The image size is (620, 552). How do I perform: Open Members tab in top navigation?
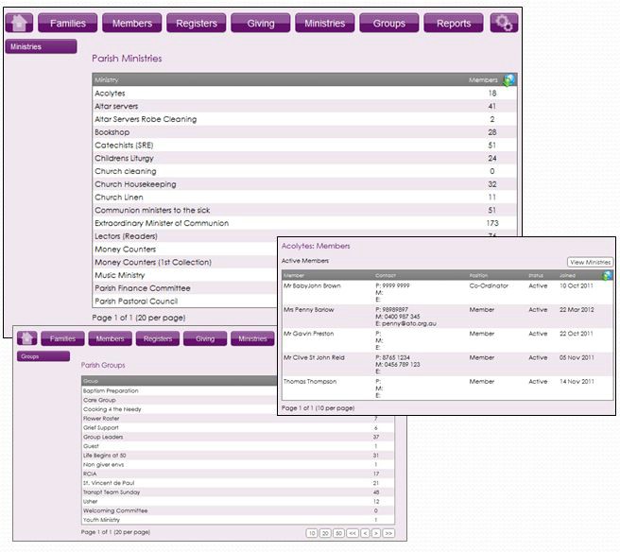132,23
